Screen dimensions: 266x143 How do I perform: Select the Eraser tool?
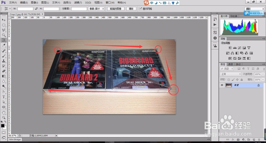click(3, 71)
